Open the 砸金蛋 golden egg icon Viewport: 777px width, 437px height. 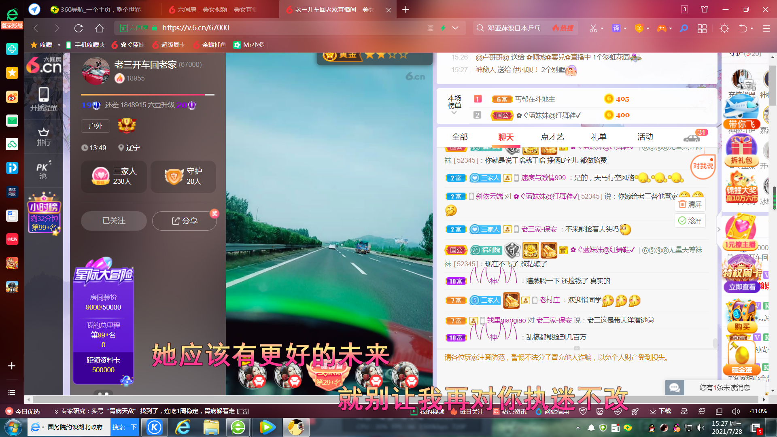(741, 359)
